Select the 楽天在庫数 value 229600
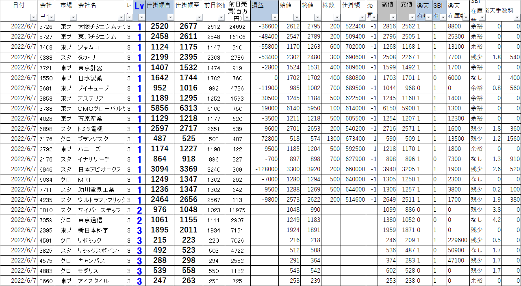The image size is (521, 286). 458,240
